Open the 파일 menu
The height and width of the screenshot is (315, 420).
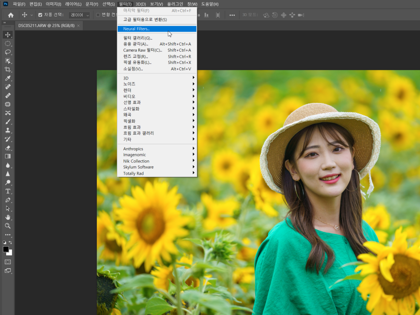click(19, 4)
